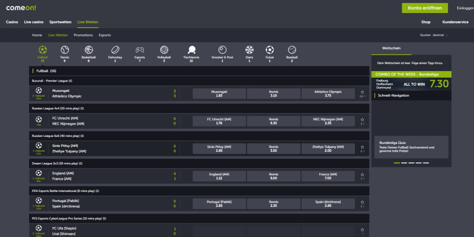Select the Basketball sport icon
The width and height of the screenshot is (474, 237).
point(88,50)
